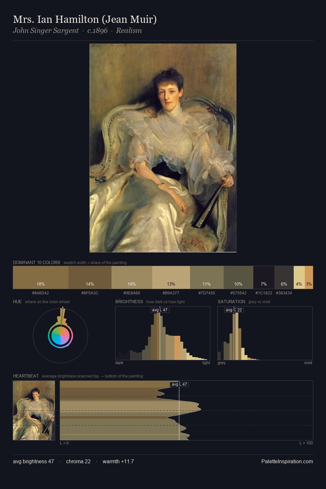The width and height of the screenshot is (326, 489).
Task: Select the 7% near-black swatch
Action: 264,277
